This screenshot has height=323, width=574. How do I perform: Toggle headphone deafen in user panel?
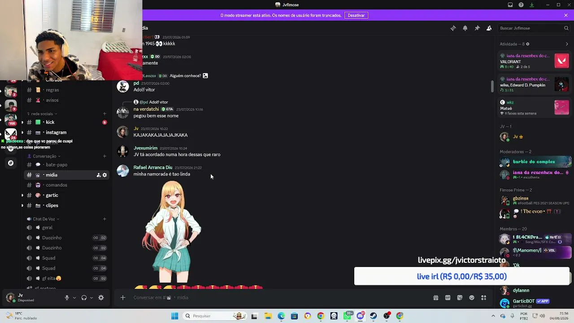click(84, 297)
